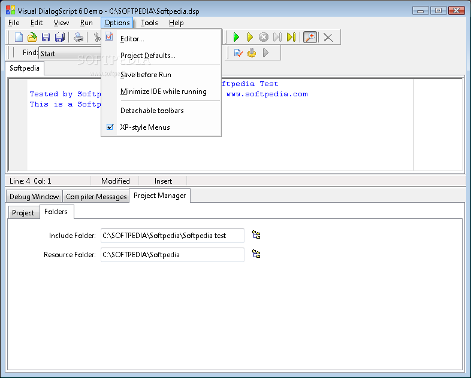Screen dimensions: 471x378
Task: Select the Folders sub-tab
Action: [x=56, y=212]
